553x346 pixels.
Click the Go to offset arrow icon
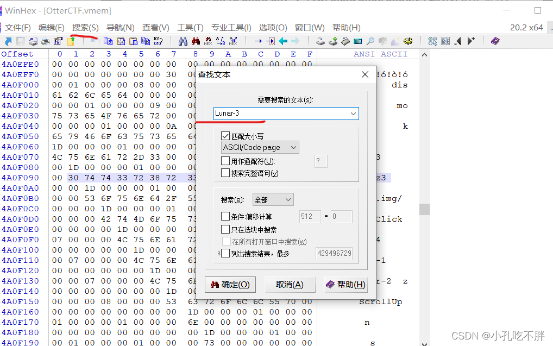[x=258, y=41]
